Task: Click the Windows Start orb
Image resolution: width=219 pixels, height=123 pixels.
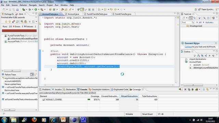Action: (x=4, y=120)
